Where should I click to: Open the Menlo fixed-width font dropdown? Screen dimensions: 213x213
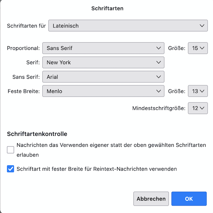tap(103, 91)
